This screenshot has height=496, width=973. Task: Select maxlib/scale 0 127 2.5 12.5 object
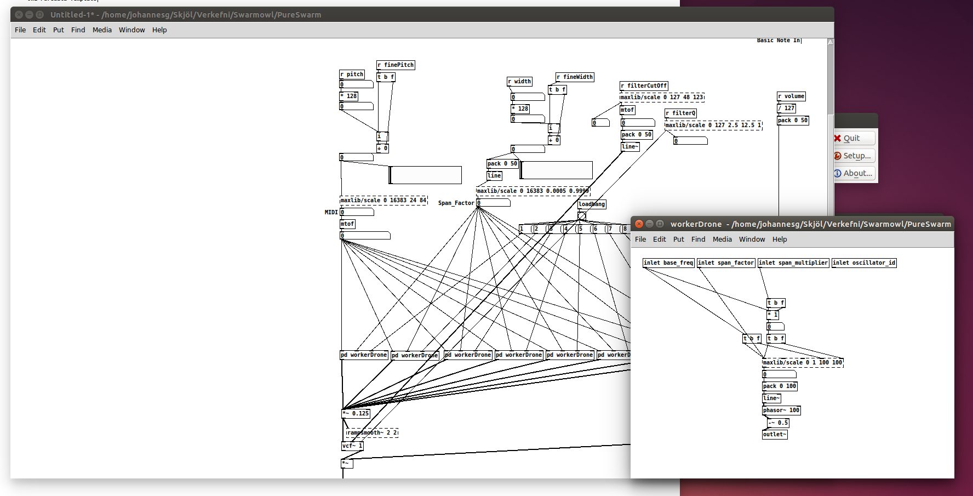click(x=713, y=125)
